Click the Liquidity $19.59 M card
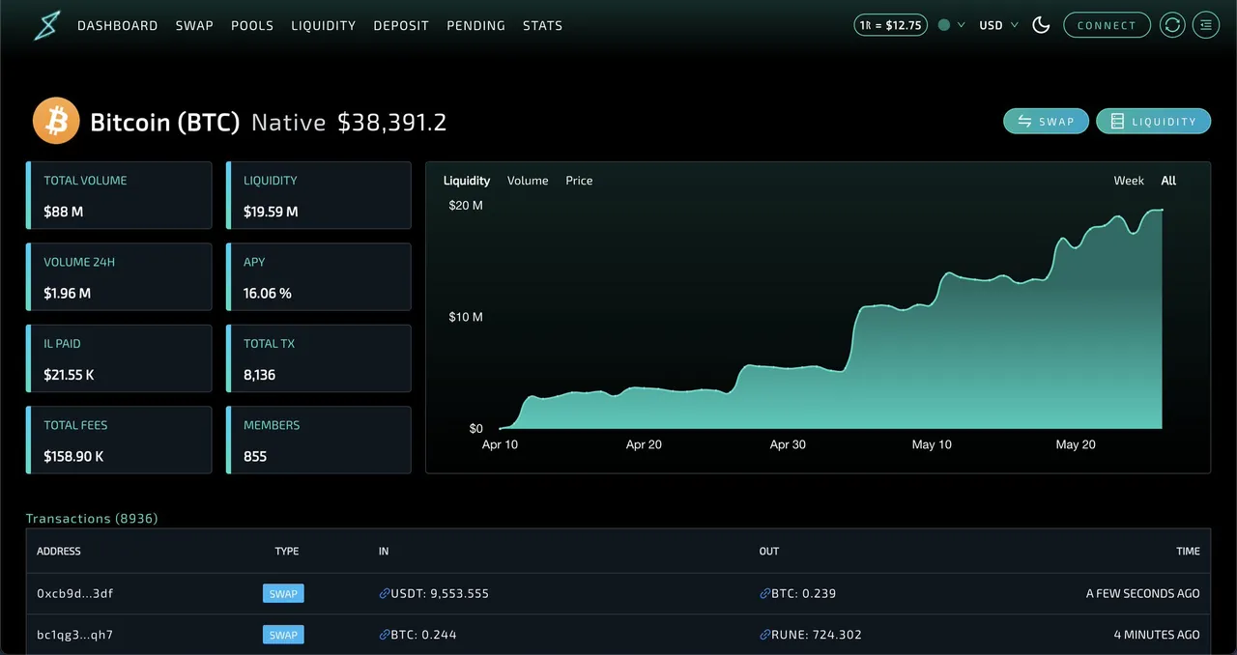The width and height of the screenshot is (1237, 655). coord(319,195)
